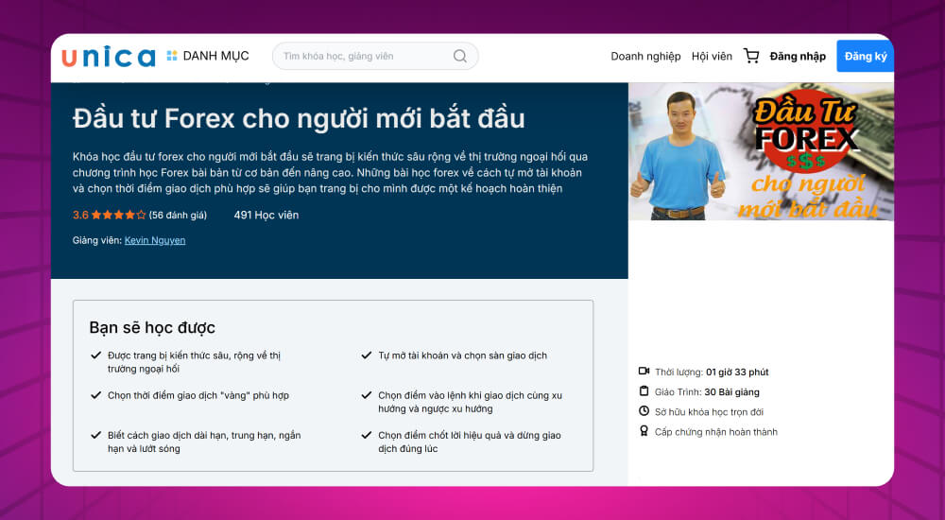Click the video camera duration icon
The width and height of the screenshot is (945, 520).
(644, 371)
